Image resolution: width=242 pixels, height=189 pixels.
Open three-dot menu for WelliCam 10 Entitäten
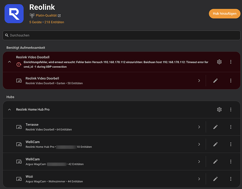coord(231,144)
